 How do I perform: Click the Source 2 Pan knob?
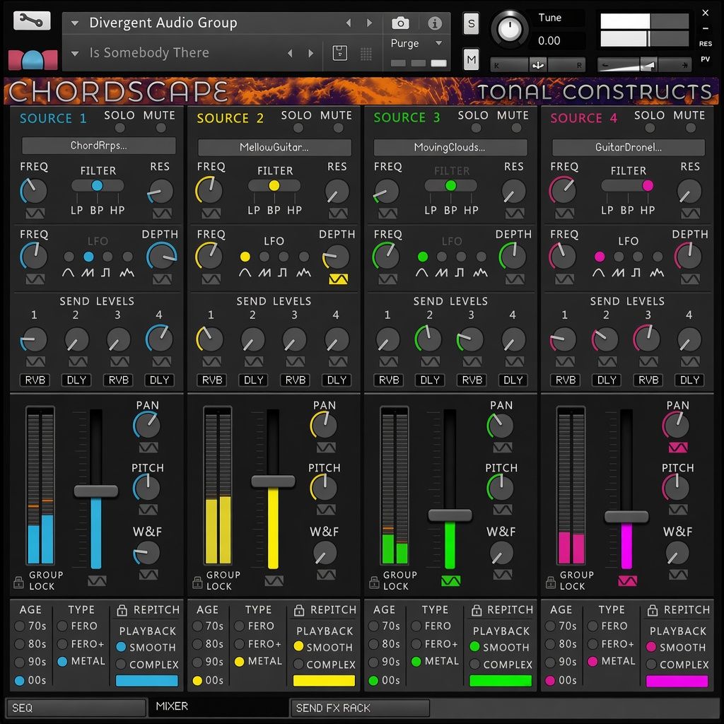point(324,425)
